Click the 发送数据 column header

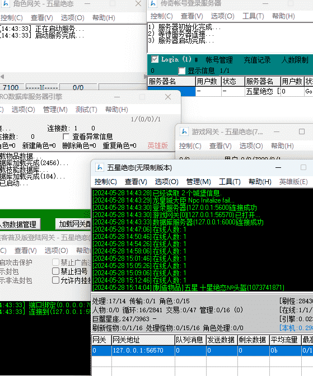(222, 340)
